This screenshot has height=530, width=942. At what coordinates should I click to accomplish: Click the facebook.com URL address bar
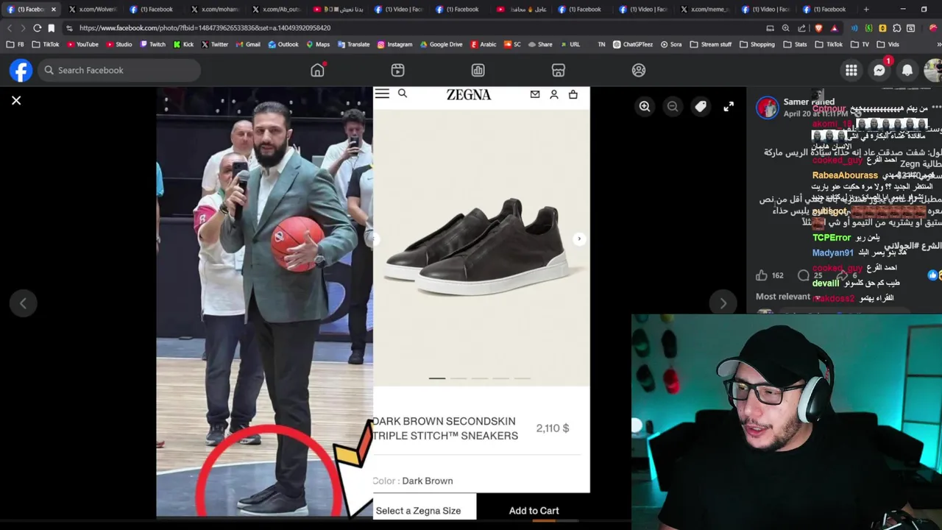(205, 28)
